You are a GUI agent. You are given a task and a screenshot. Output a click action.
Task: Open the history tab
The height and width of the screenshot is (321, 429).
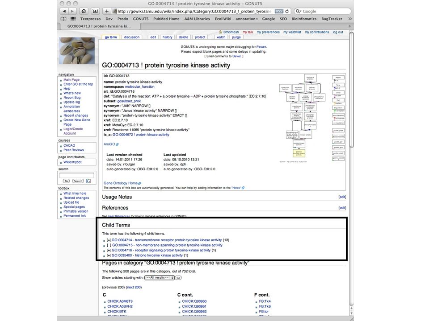click(167, 37)
